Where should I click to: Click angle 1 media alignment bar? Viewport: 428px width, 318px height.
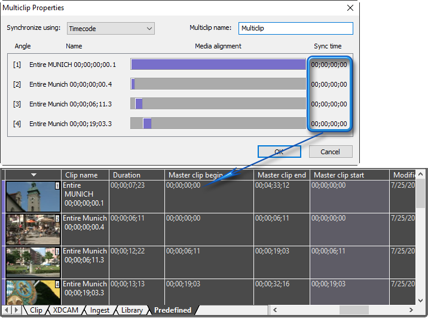(218, 65)
